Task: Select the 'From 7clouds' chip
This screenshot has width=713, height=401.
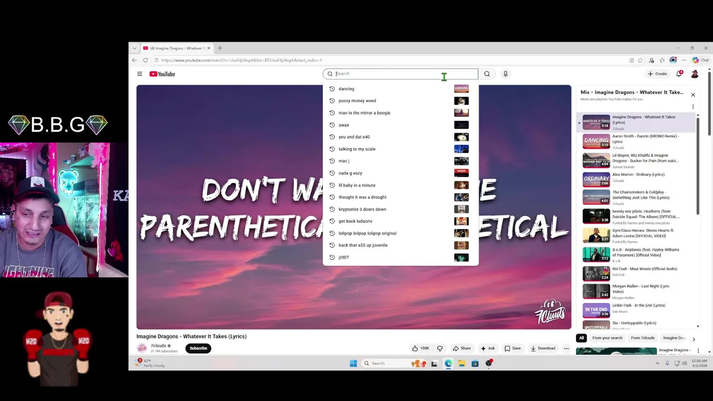Action: pyautogui.click(x=642, y=338)
